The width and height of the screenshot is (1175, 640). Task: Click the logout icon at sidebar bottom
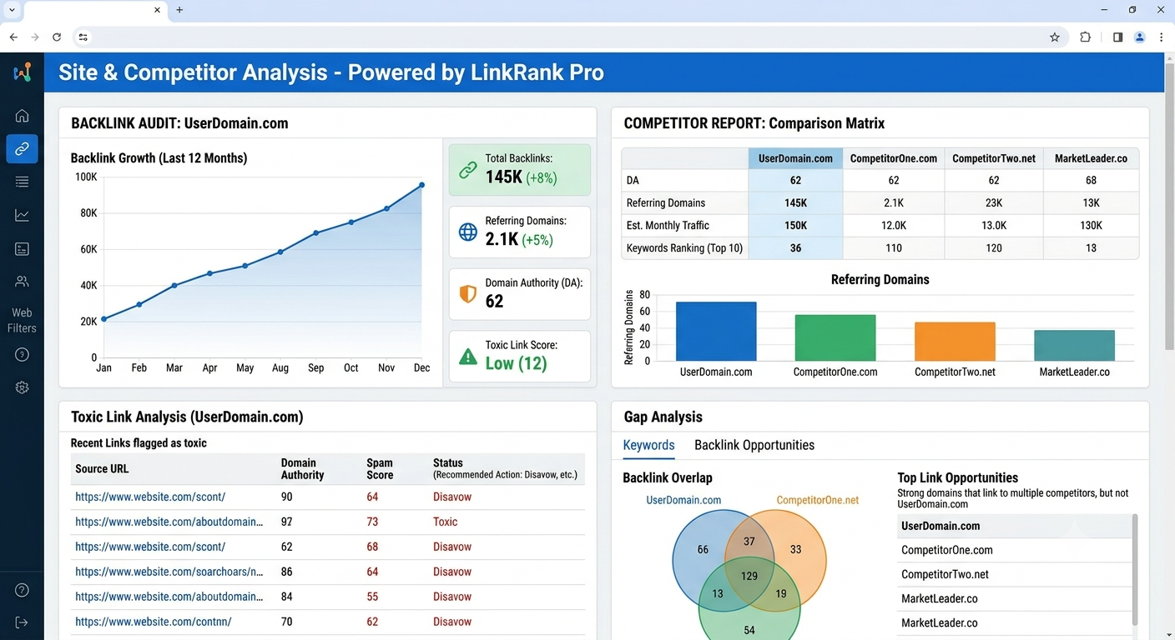pos(22,622)
